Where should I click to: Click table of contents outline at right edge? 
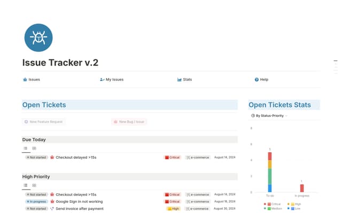(336, 67)
